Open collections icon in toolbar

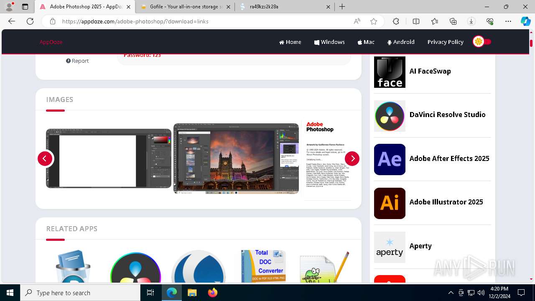click(x=453, y=21)
